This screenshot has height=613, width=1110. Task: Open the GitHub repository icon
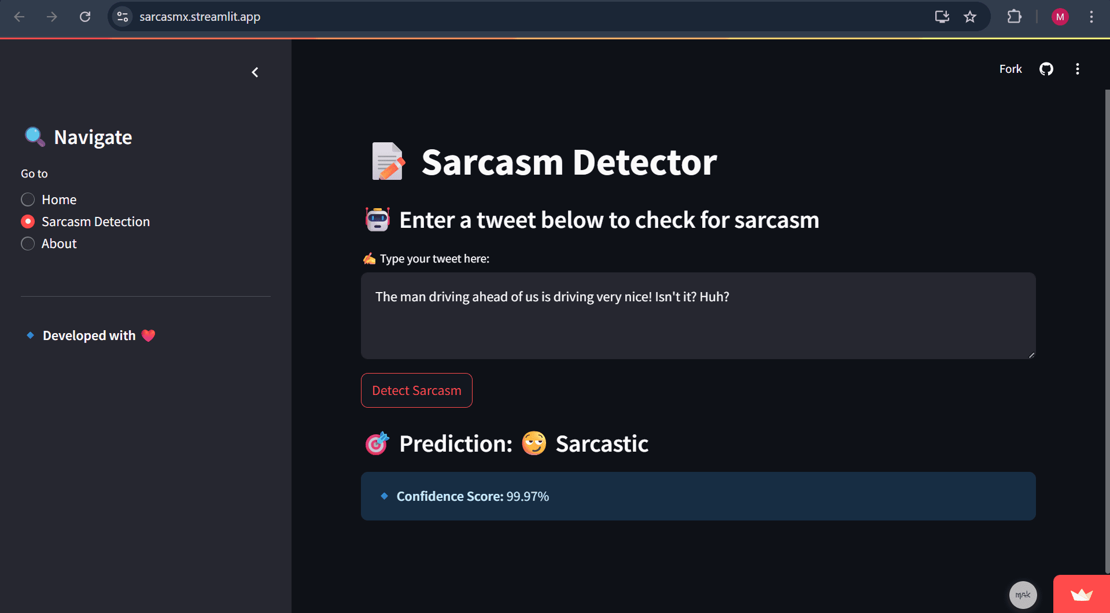[x=1046, y=69]
